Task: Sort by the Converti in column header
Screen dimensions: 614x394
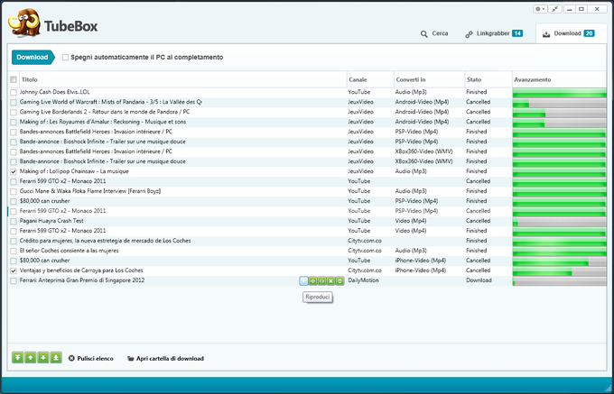Action: tap(429, 79)
